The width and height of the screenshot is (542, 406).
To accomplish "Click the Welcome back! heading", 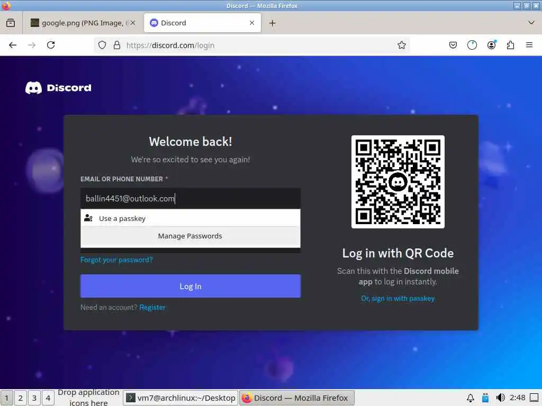I will click(x=191, y=142).
